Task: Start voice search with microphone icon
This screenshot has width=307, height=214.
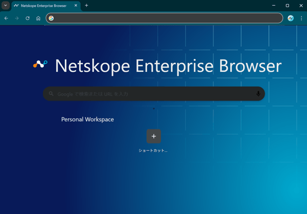Action: (x=258, y=94)
